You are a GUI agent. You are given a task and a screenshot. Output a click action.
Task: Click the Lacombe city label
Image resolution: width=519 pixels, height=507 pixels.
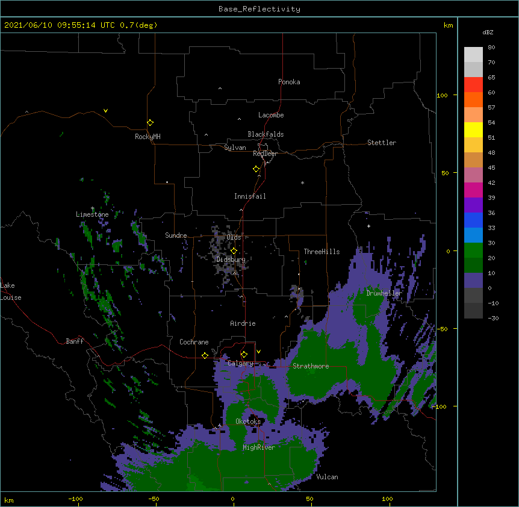[x=271, y=115]
